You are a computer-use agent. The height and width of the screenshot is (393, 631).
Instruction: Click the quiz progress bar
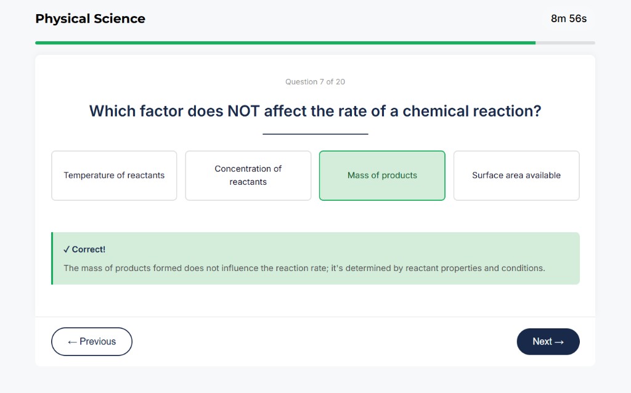coord(315,43)
